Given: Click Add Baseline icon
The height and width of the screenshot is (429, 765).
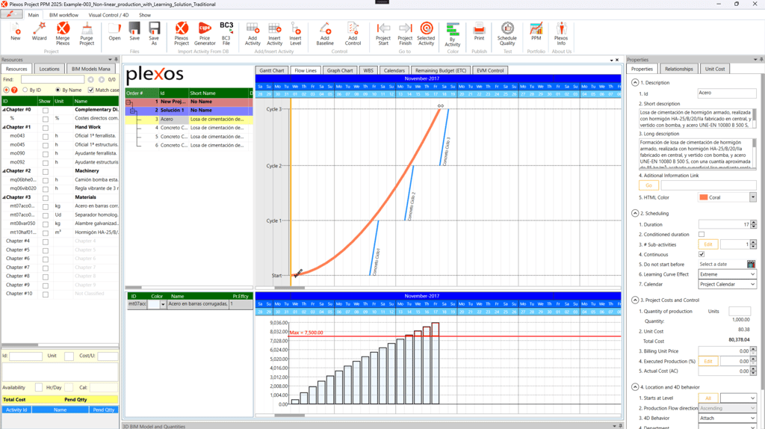Looking at the screenshot, I should point(325,34).
